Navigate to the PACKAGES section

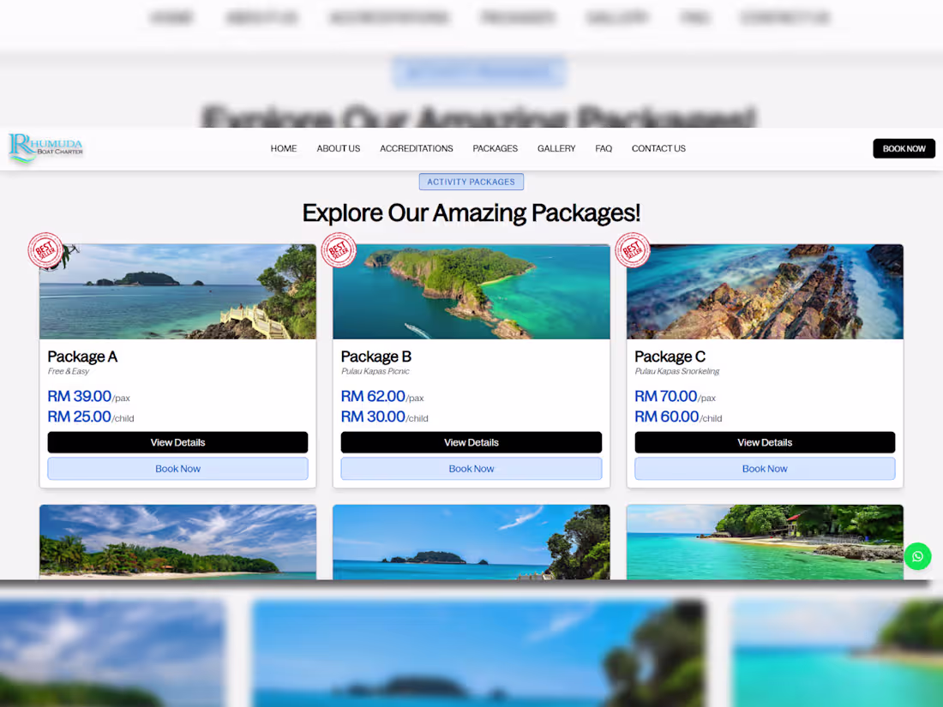(495, 148)
